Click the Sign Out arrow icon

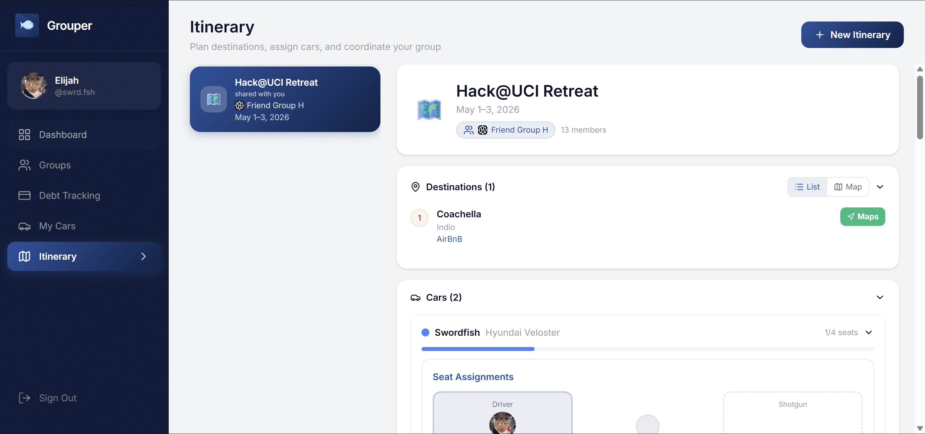[x=24, y=398]
